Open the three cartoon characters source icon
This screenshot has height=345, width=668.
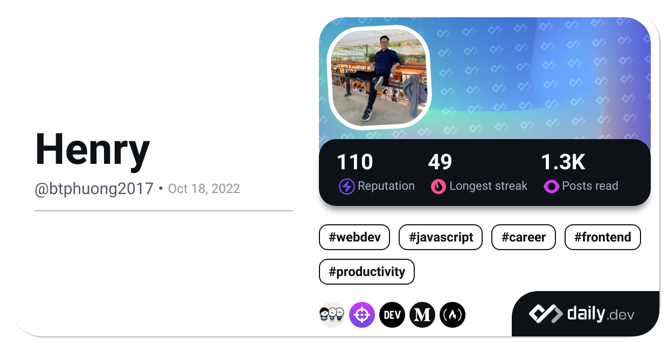pos(332,315)
